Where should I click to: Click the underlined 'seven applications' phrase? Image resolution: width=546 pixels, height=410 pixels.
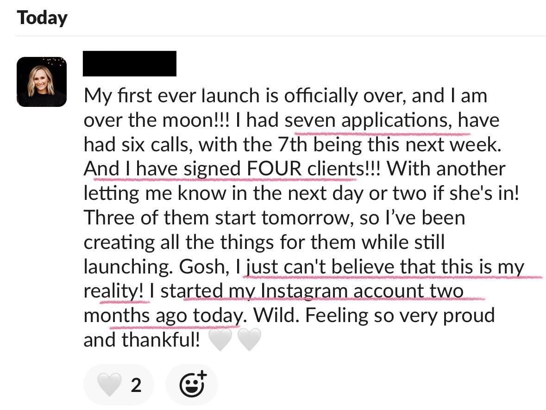pos(366,120)
